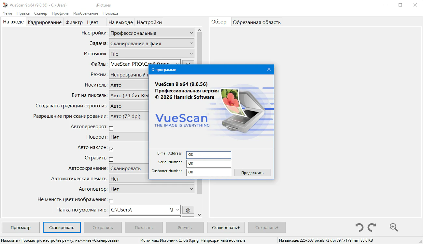Expand the Задача dropdown
The width and height of the screenshot is (423, 244).
click(151, 43)
